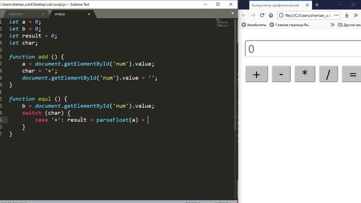361x203 pixels.
Task: Open page actions three-dot menu in address bar
Action: [x=336, y=15]
